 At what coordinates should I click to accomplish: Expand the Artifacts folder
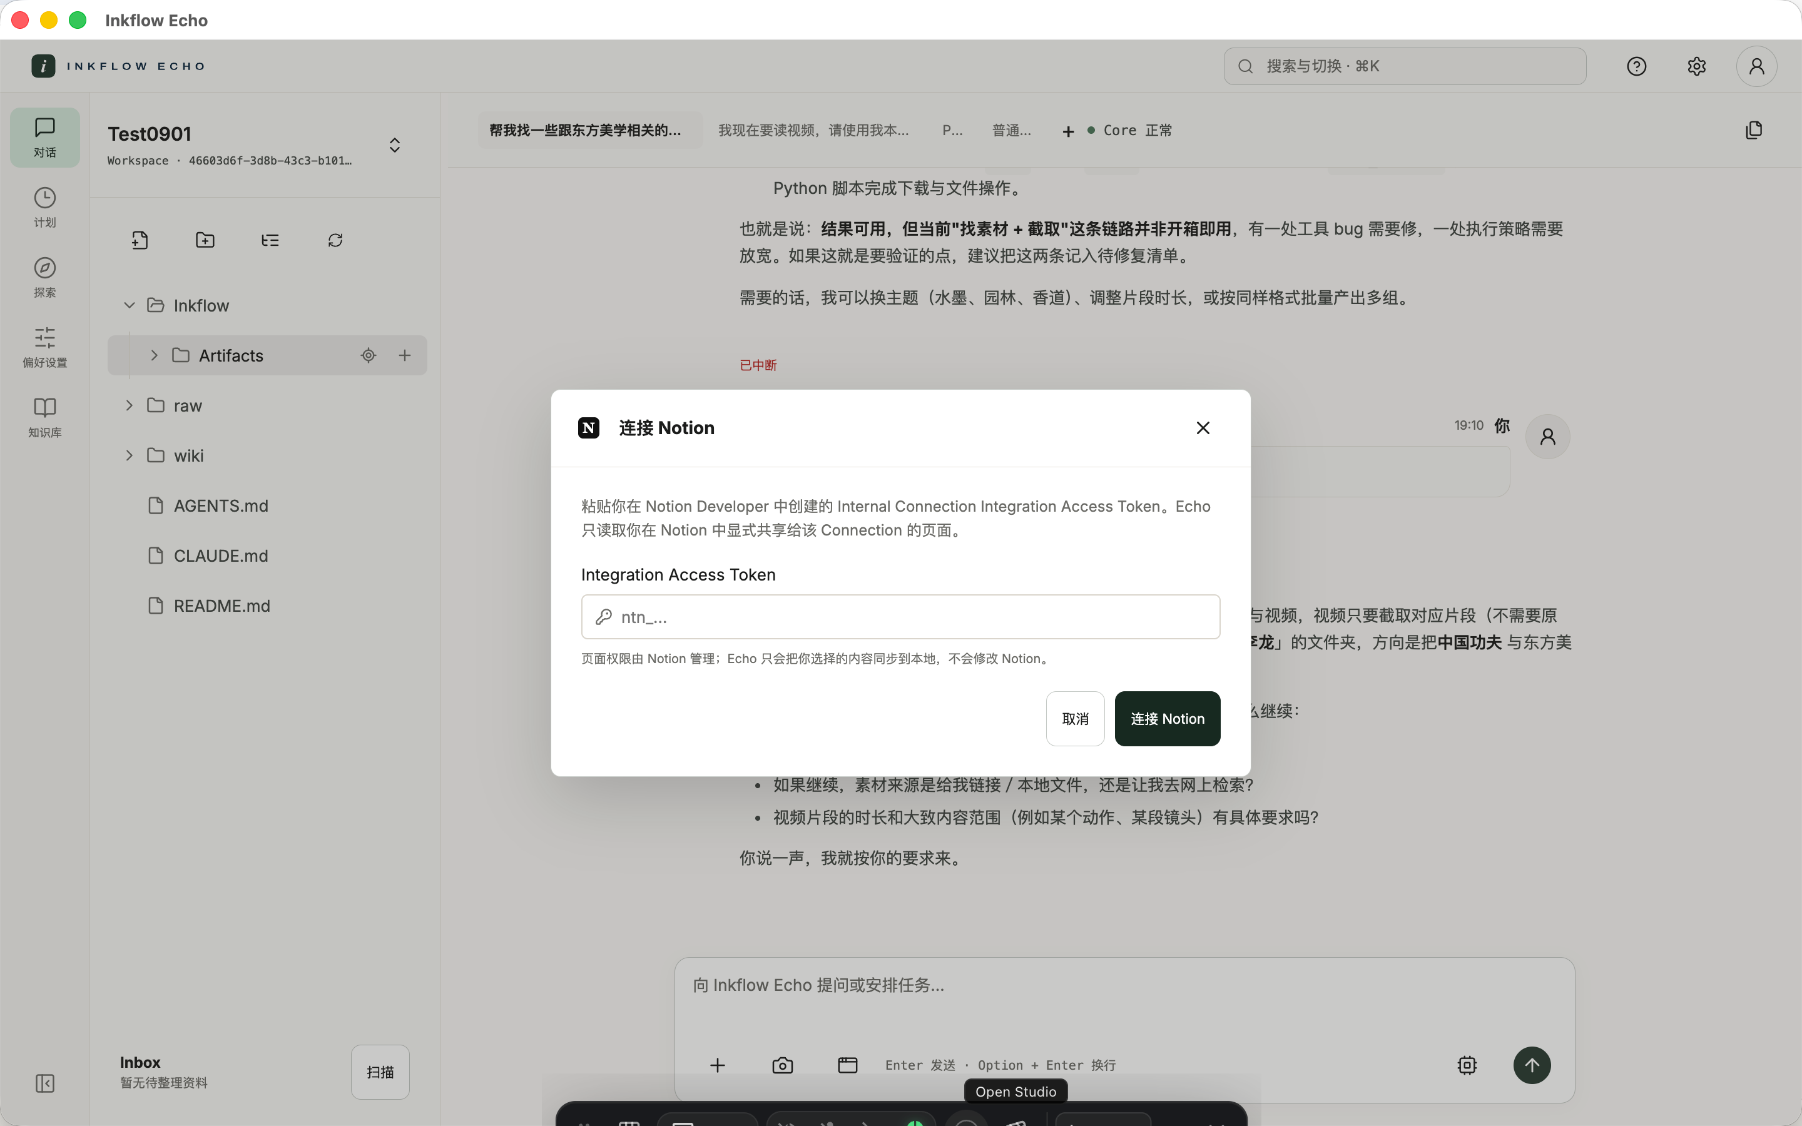[154, 355]
